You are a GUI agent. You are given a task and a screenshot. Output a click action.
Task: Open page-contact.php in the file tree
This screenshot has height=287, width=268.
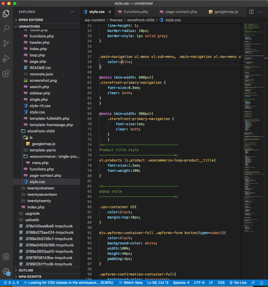pyautogui.click(x=46, y=175)
